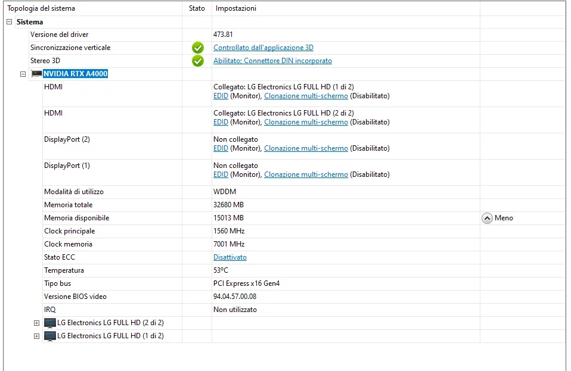Click the NVIDIA RTX A4000 card icon
The width and height of the screenshot is (571, 371).
[x=36, y=74]
